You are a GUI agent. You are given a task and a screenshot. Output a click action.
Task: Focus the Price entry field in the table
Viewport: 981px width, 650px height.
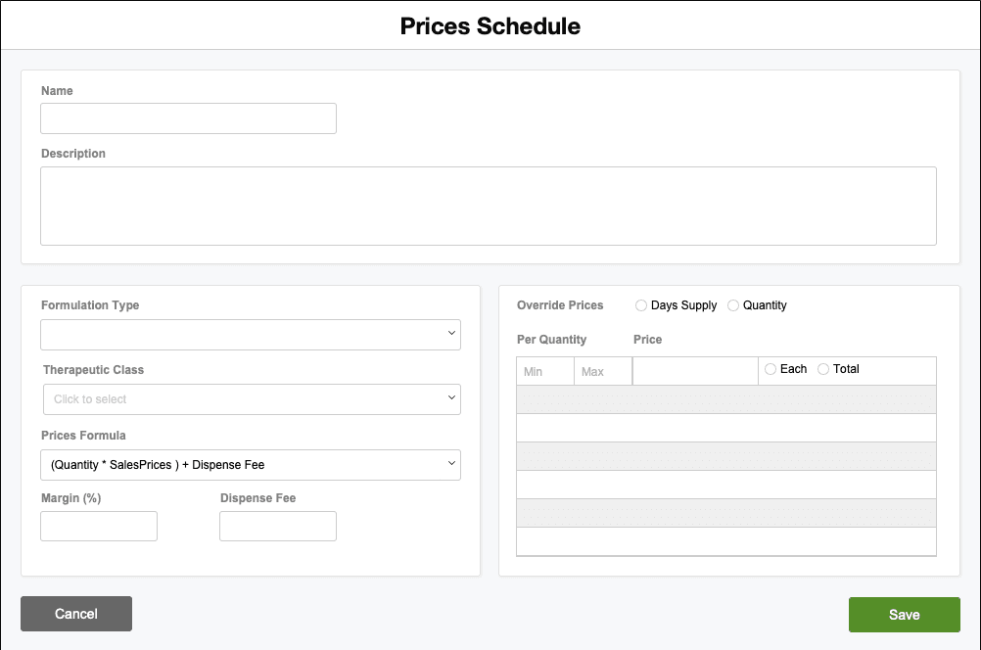pos(695,371)
